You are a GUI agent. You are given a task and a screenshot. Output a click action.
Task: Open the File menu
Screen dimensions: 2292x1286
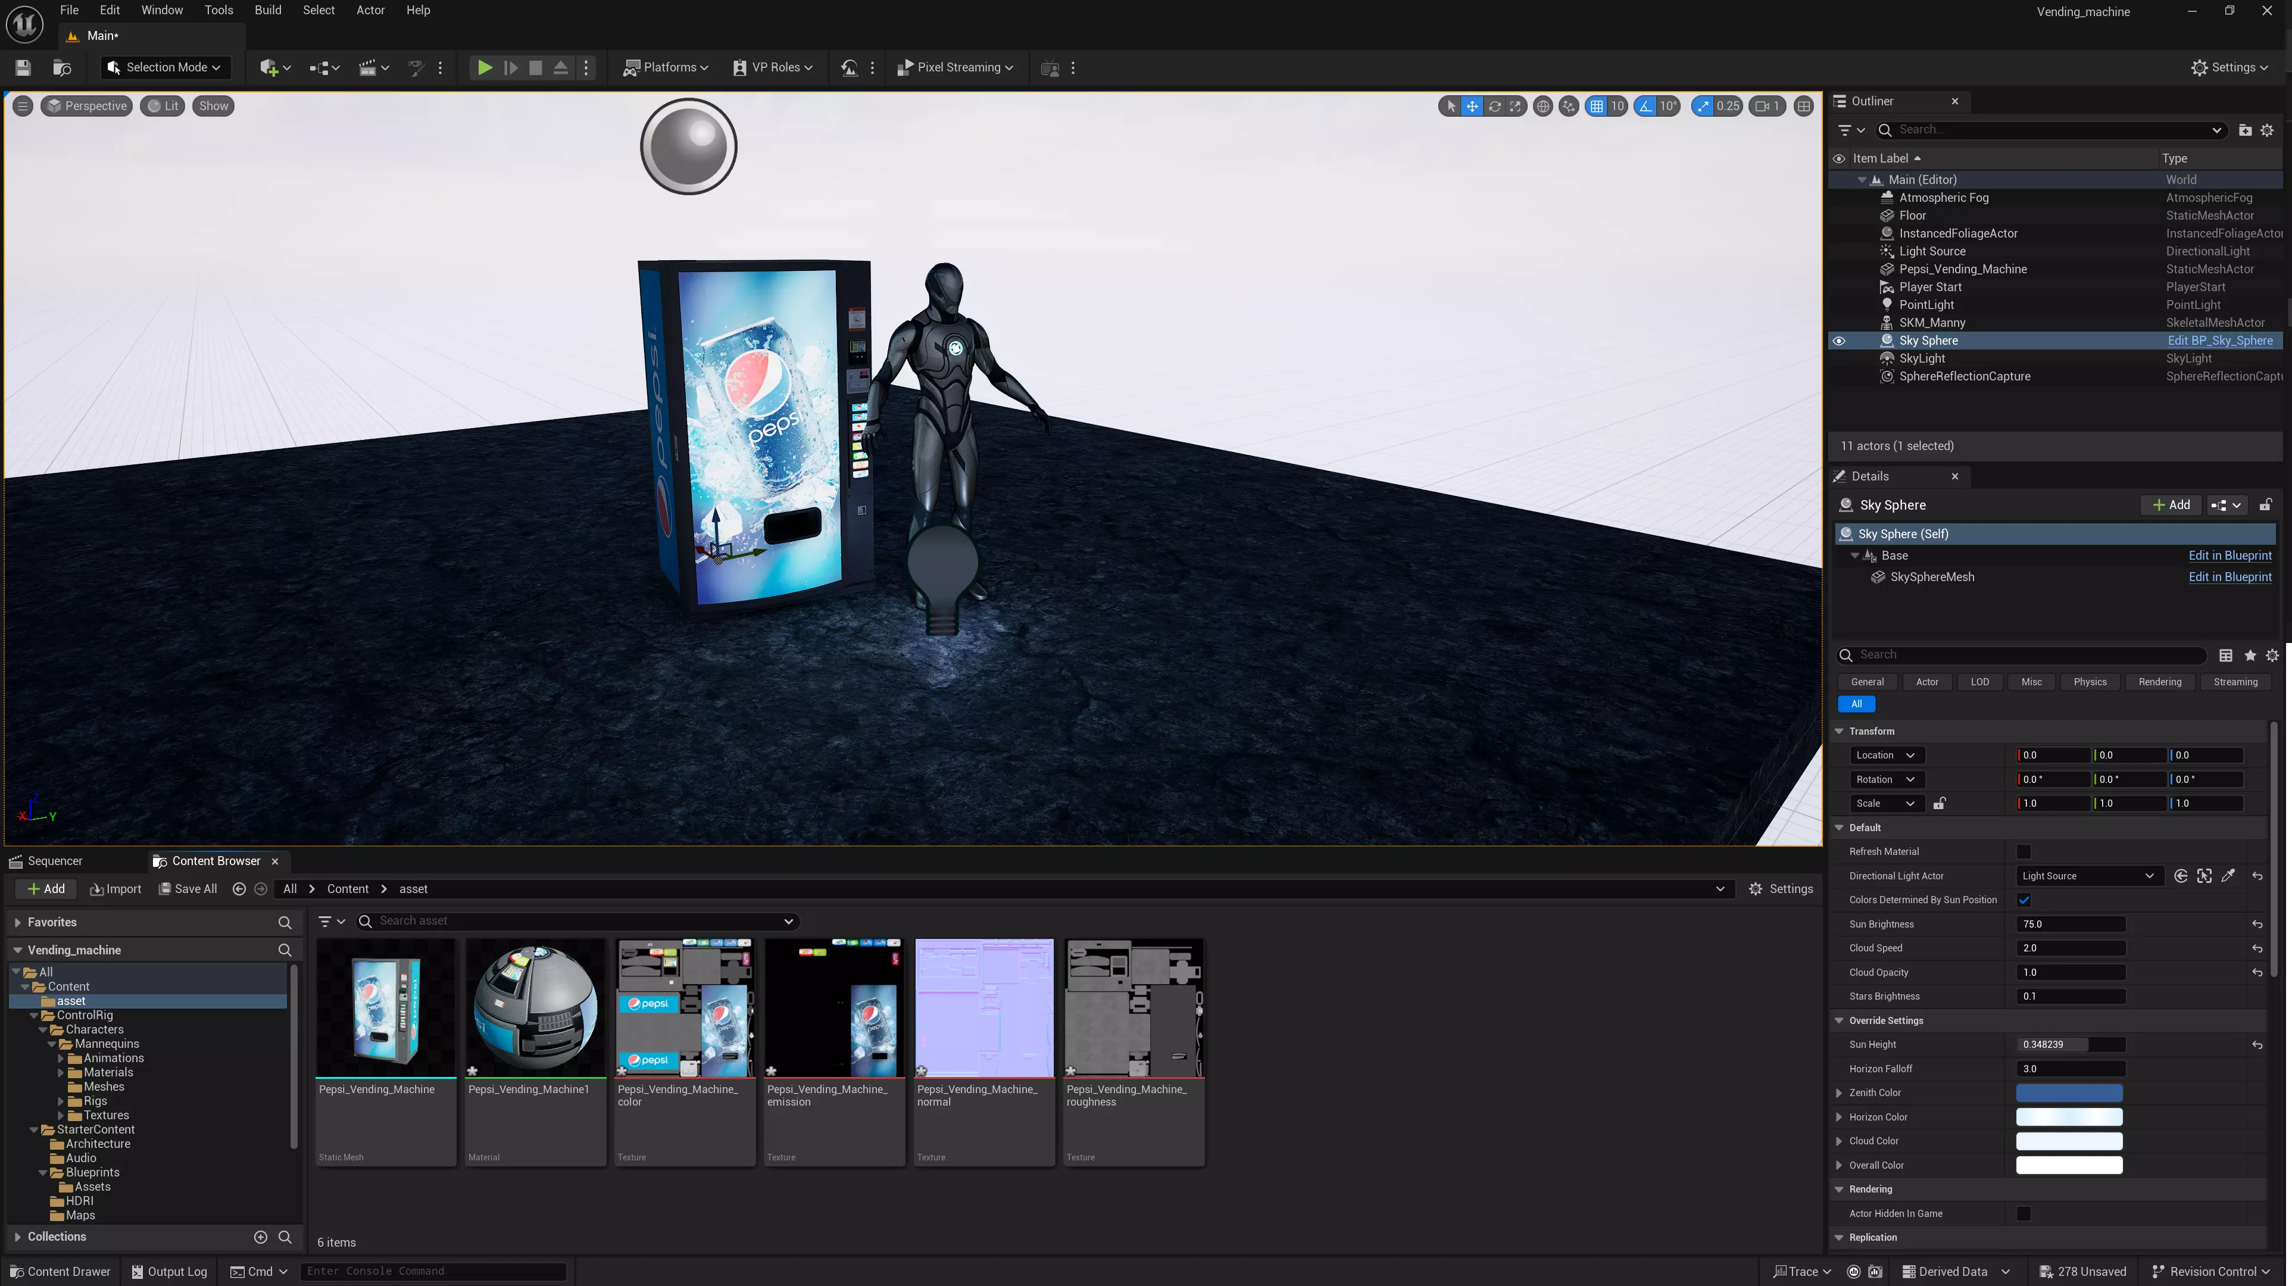pyautogui.click(x=68, y=10)
